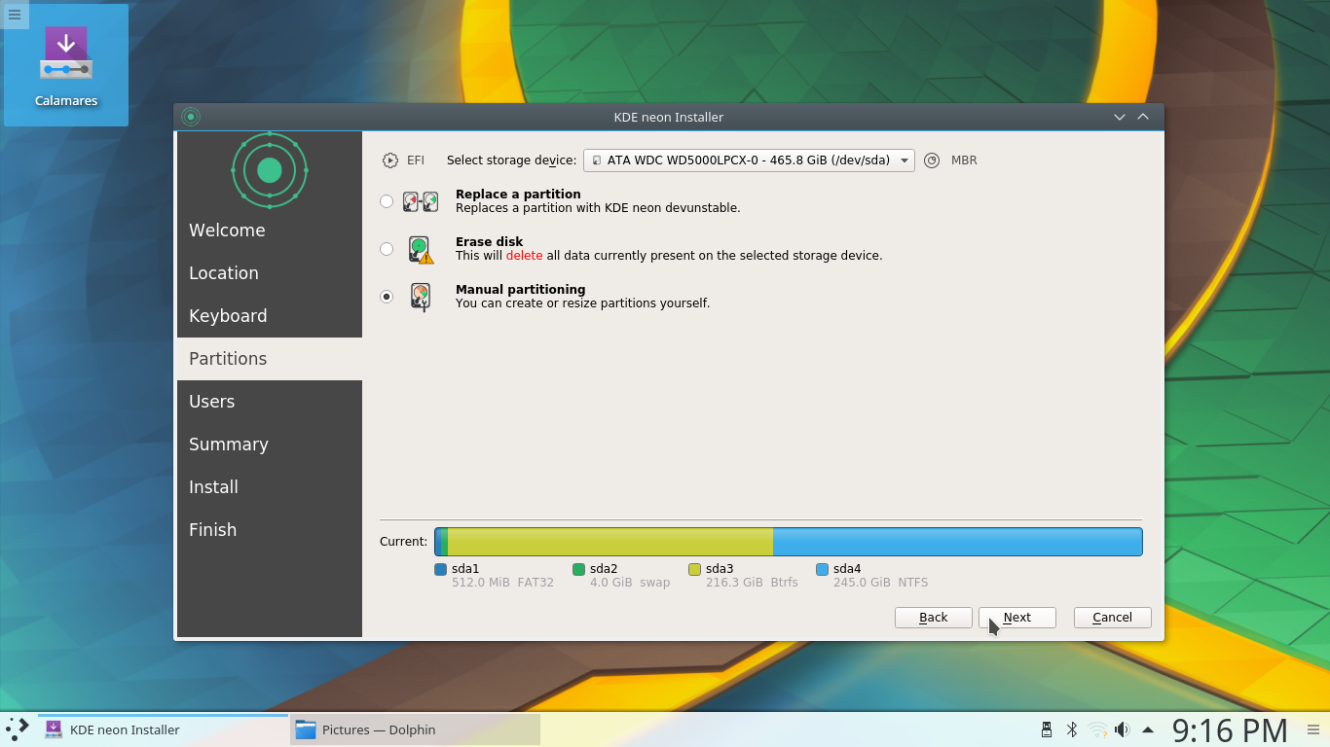This screenshot has width=1330, height=747.
Task: Select the Manual partitioning radio button
Action: (387, 297)
